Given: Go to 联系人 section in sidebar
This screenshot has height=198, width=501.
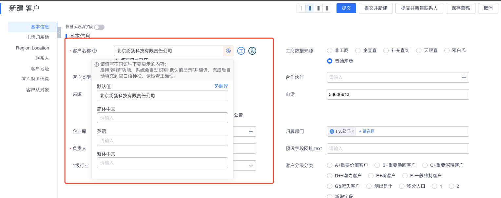Looking at the screenshot, I should pos(42,58).
